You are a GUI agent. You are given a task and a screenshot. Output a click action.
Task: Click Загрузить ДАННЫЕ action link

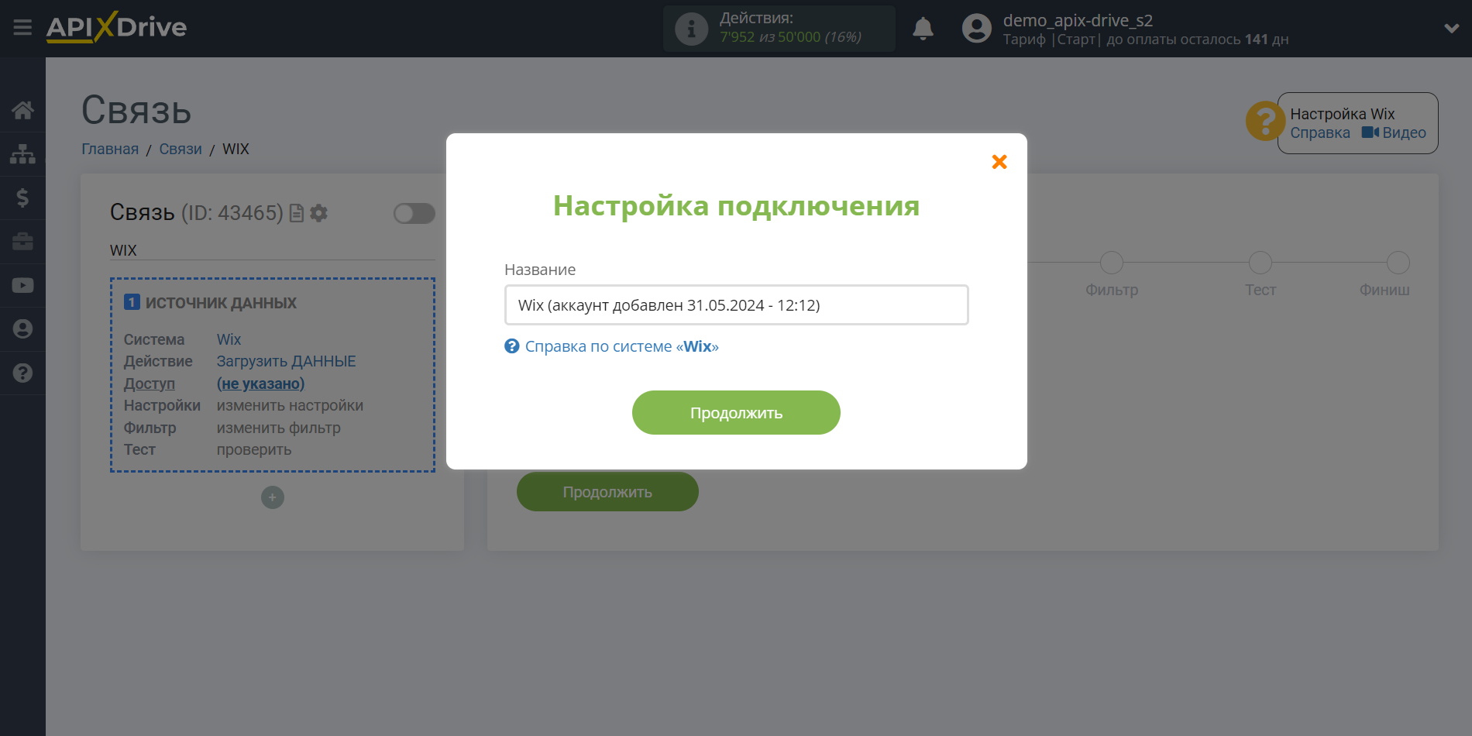point(286,361)
